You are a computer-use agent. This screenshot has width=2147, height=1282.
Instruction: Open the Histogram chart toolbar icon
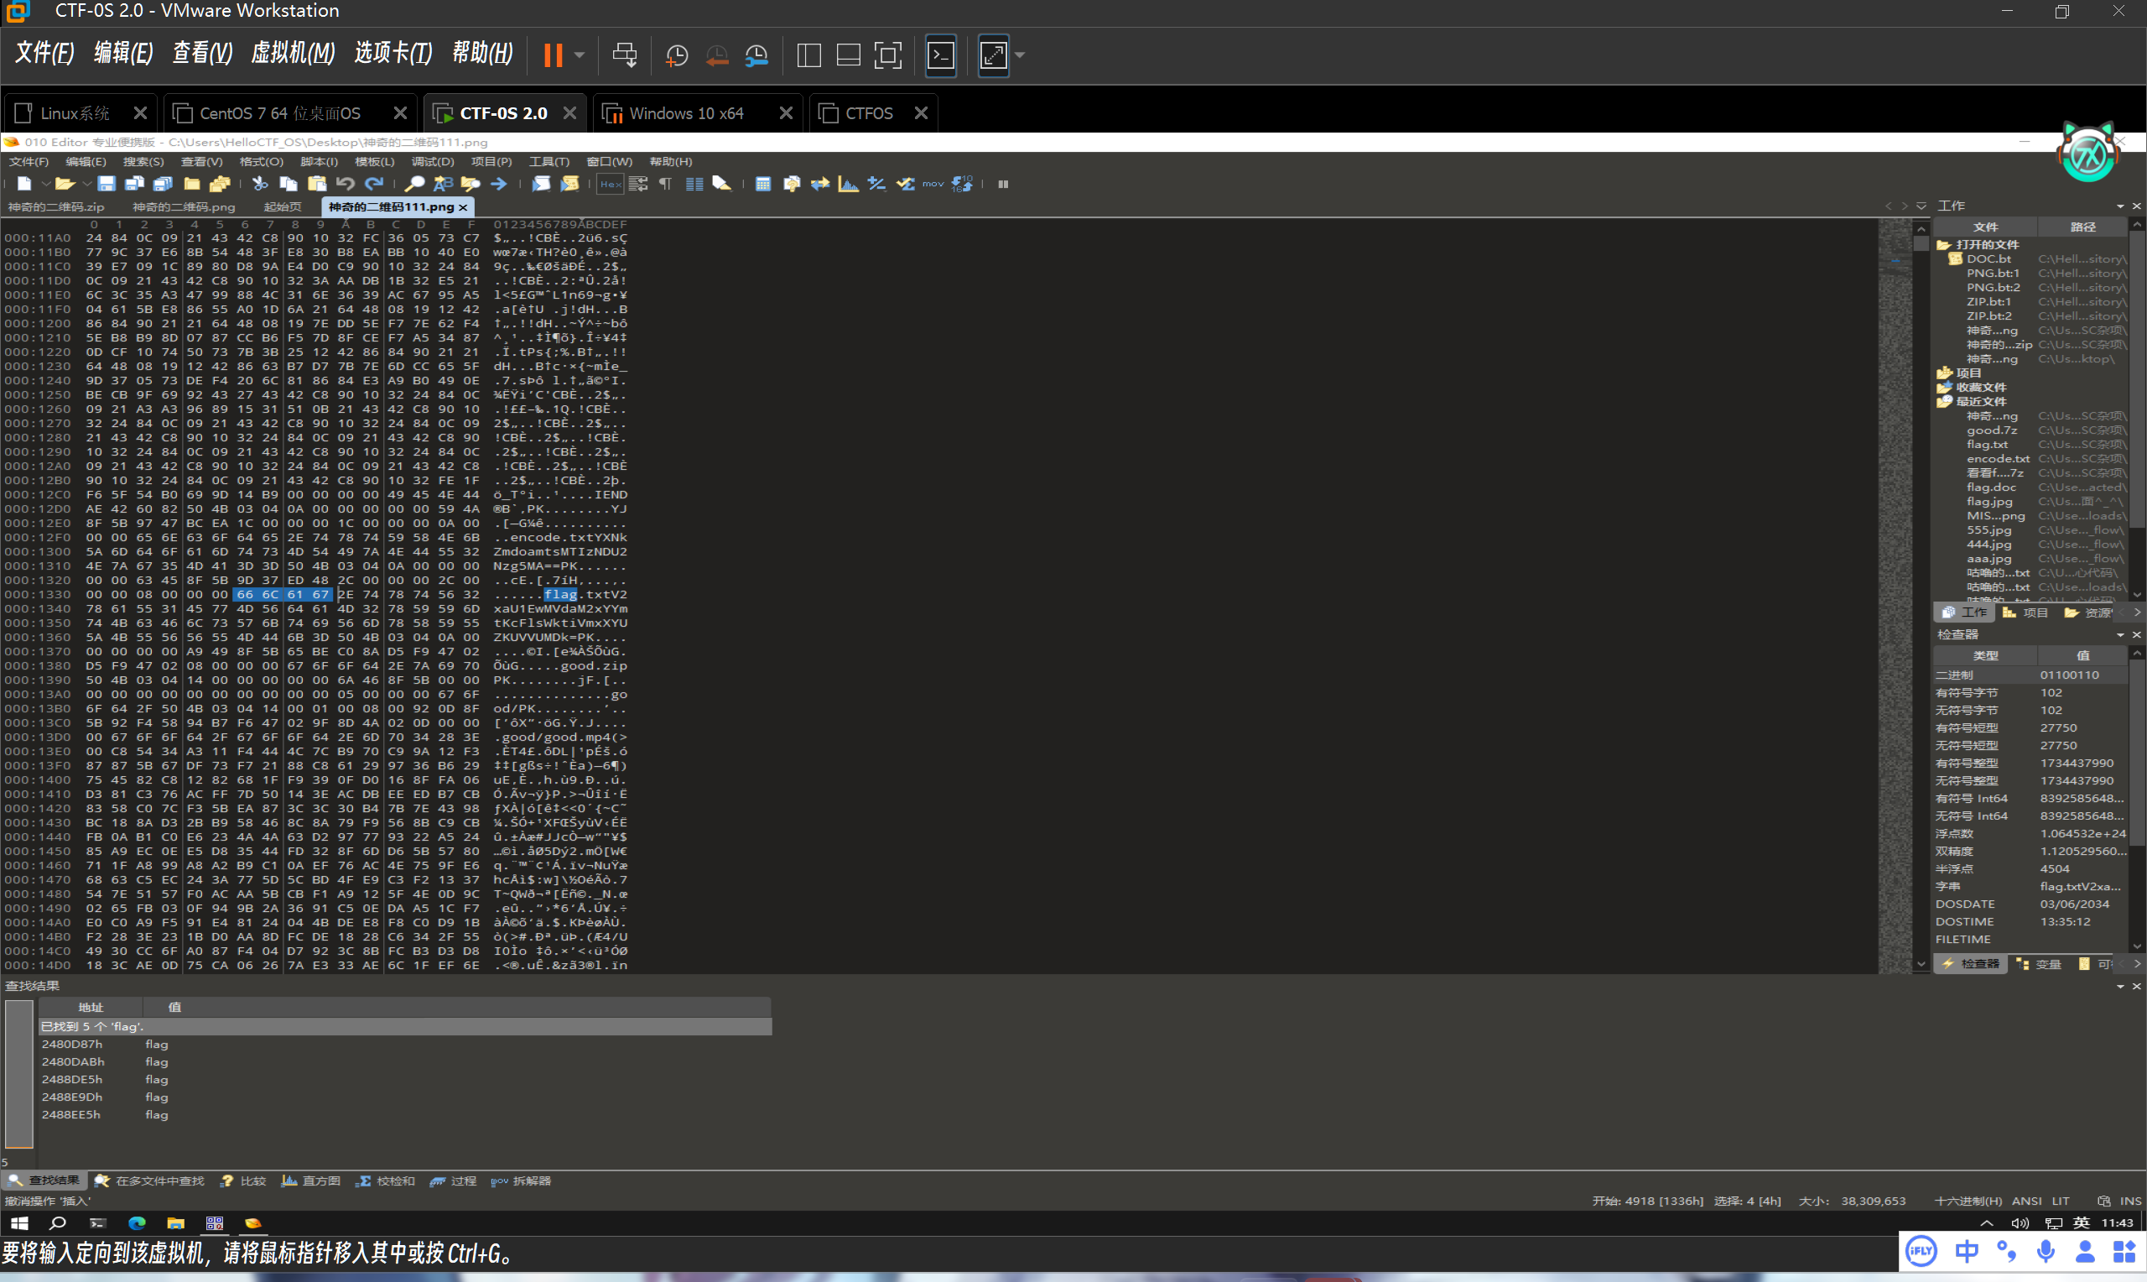tap(849, 184)
